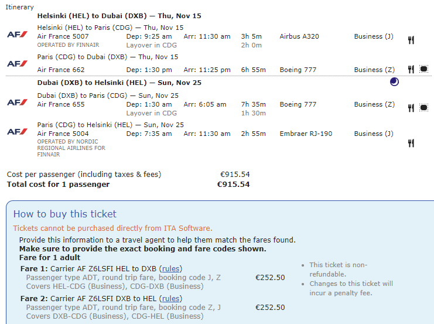Screen dimensions: 434x324
Task: Click Air France logo beside flight 655
Action: click(17, 102)
